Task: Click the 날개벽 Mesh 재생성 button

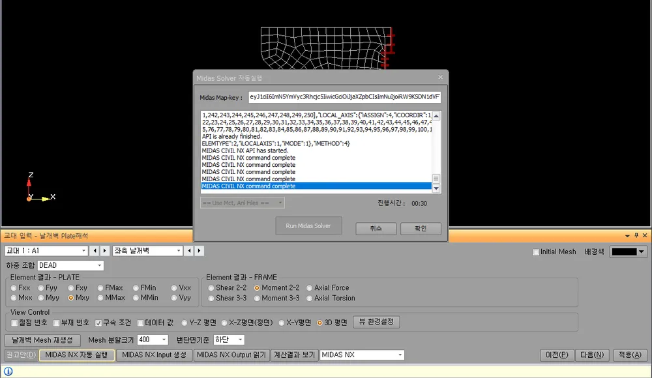Action: click(x=42, y=340)
